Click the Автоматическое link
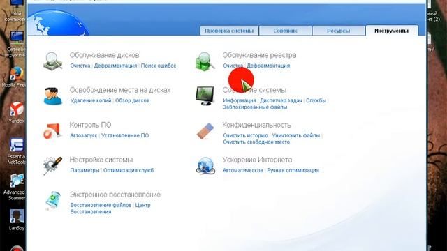This screenshot has width=447, height=251. tap(243, 170)
